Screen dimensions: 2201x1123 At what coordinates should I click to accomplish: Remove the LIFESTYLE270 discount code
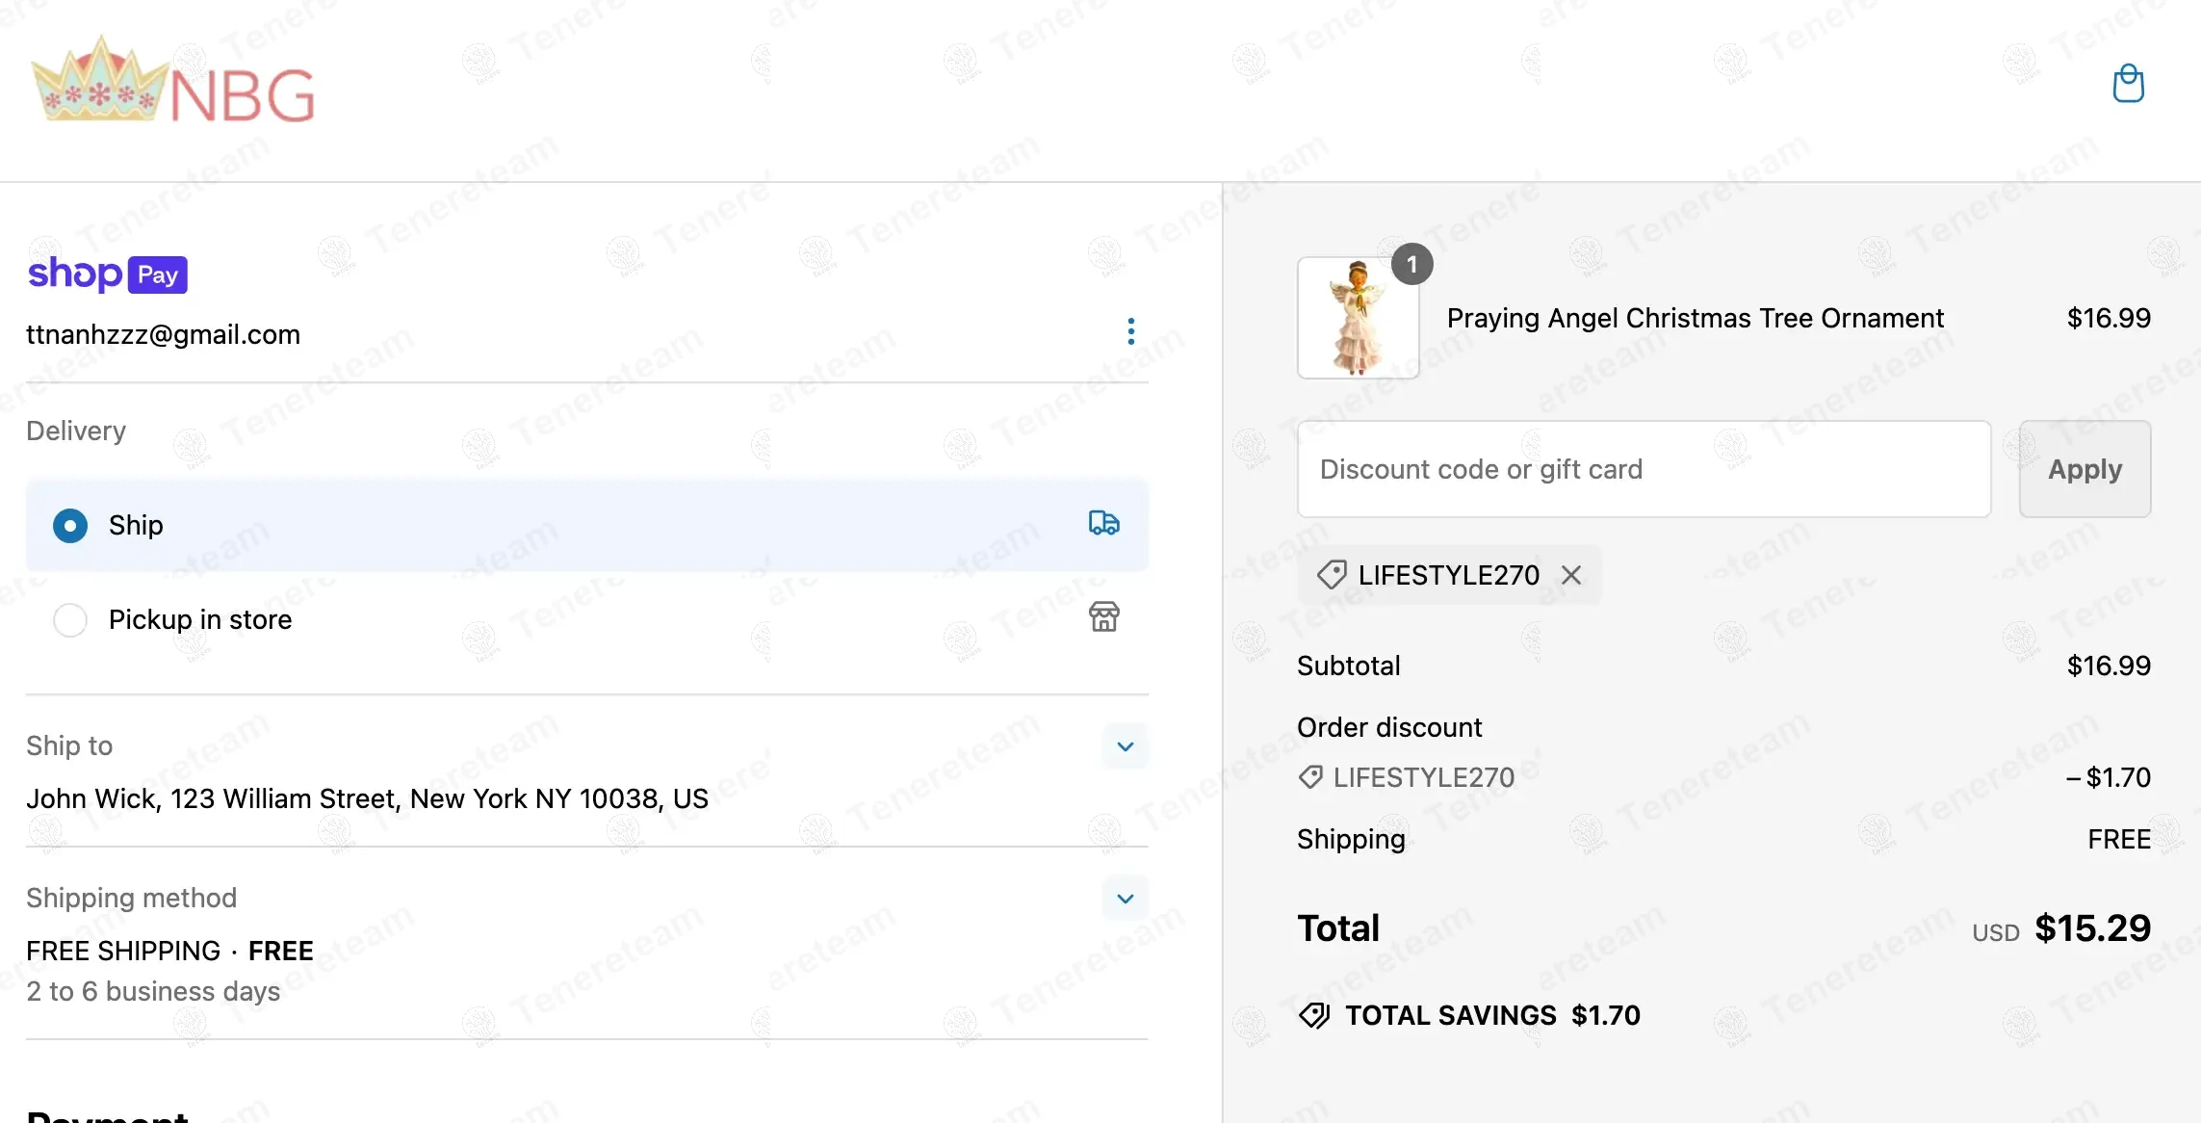click(1571, 575)
